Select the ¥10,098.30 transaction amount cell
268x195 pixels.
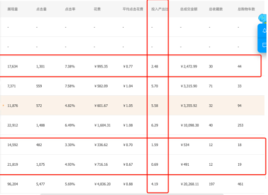(190, 125)
